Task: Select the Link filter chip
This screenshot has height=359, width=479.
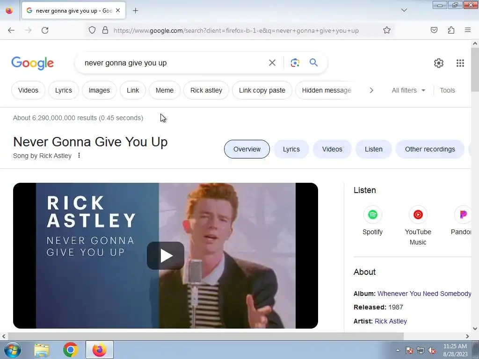Action: click(133, 90)
